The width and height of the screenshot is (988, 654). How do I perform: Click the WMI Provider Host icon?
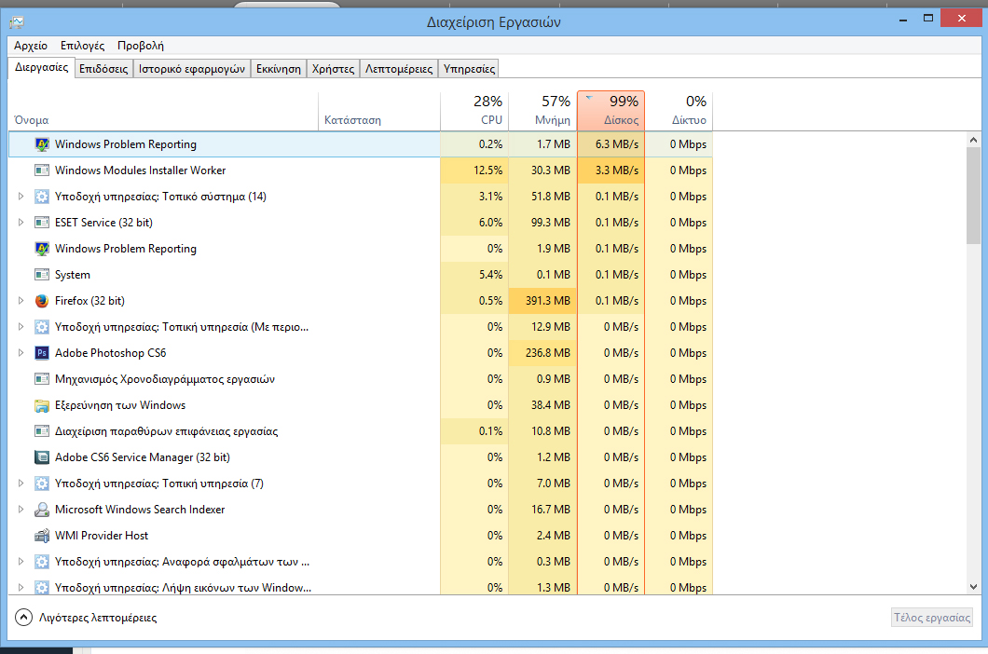tap(42, 536)
